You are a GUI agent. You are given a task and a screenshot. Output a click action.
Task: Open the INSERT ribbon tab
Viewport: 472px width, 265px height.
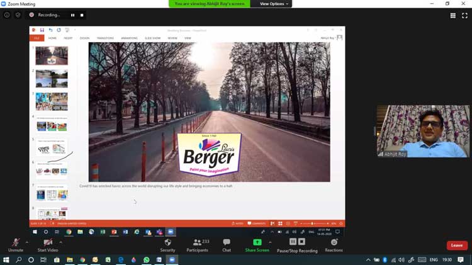click(x=68, y=38)
